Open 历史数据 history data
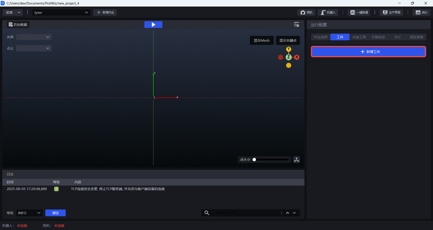Image resolution: width=433 pixels, height=230 pixels. (18, 25)
